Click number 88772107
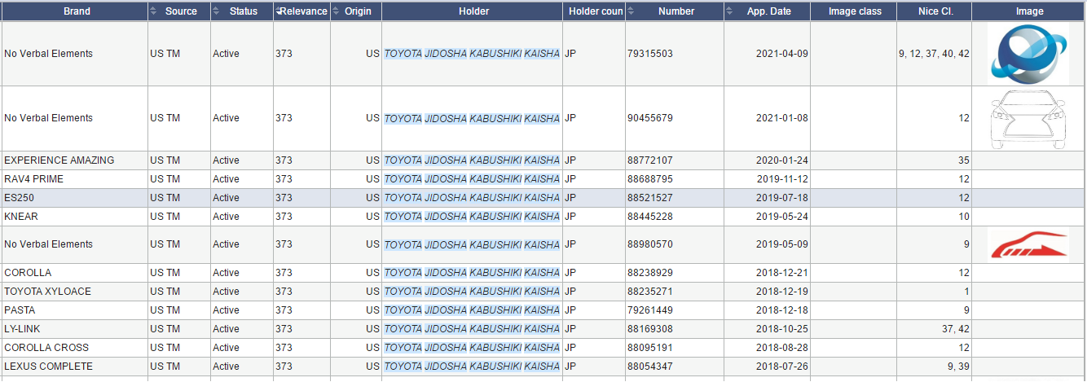The height and width of the screenshot is (382, 1087). (x=650, y=160)
